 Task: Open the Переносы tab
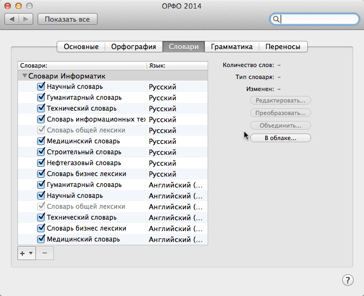point(283,47)
